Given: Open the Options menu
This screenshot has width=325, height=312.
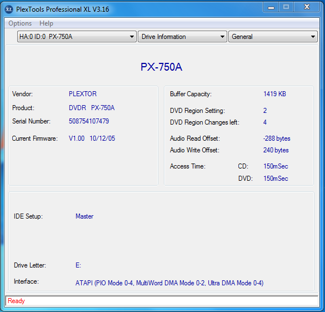Looking at the screenshot, I should [x=20, y=23].
